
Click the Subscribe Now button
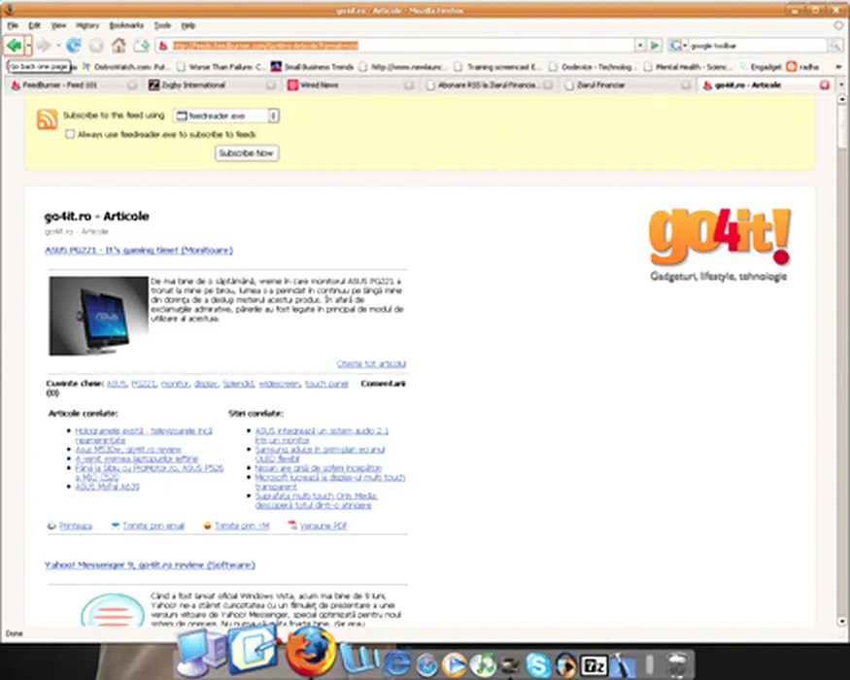click(x=247, y=153)
